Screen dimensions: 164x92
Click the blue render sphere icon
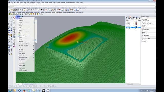pyautogui.click(x=68, y=10)
